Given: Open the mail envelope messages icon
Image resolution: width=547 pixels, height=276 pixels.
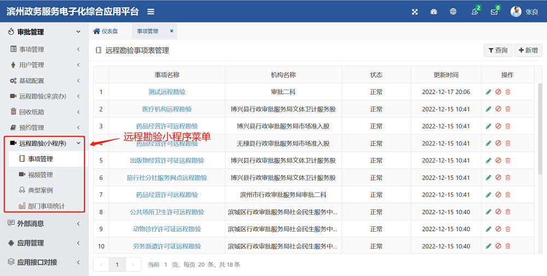Looking at the screenshot, I should coord(494,11).
